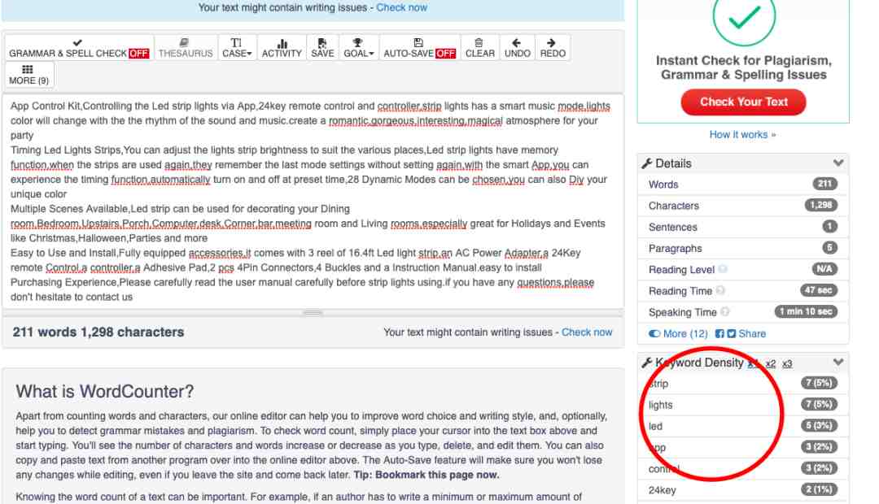Click the Redo arrow button
The image size is (879, 504).
pos(552,48)
